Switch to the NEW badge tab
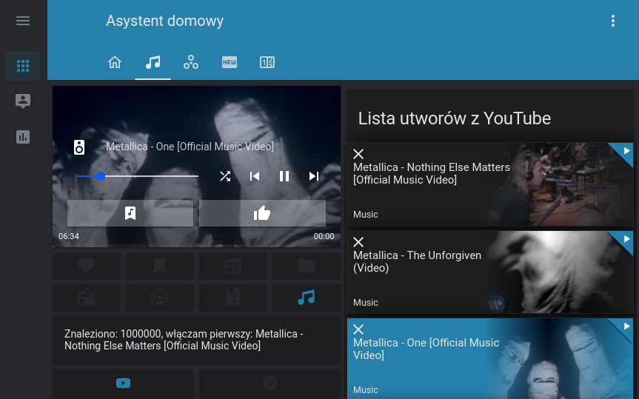The height and width of the screenshot is (399, 639). [x=230, y=62]
